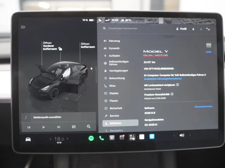
Task: Open the Versionshinweise release notes link
Action: coord(203,106)
